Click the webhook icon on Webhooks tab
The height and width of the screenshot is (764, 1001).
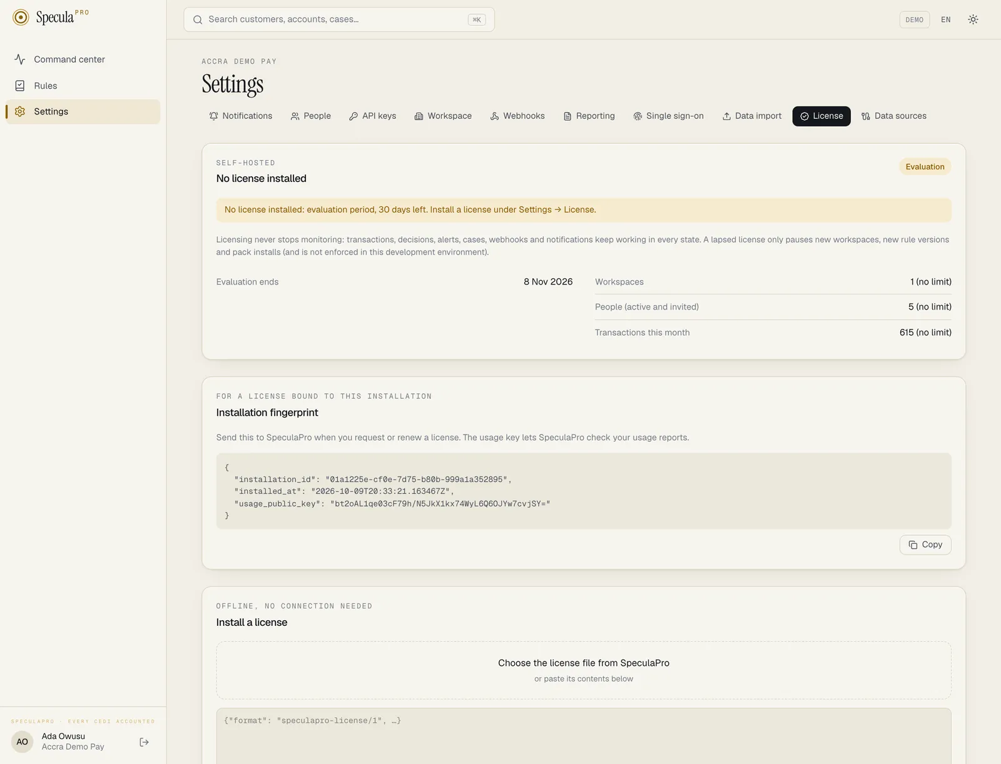pyautogui.click(x=495, y=116)
